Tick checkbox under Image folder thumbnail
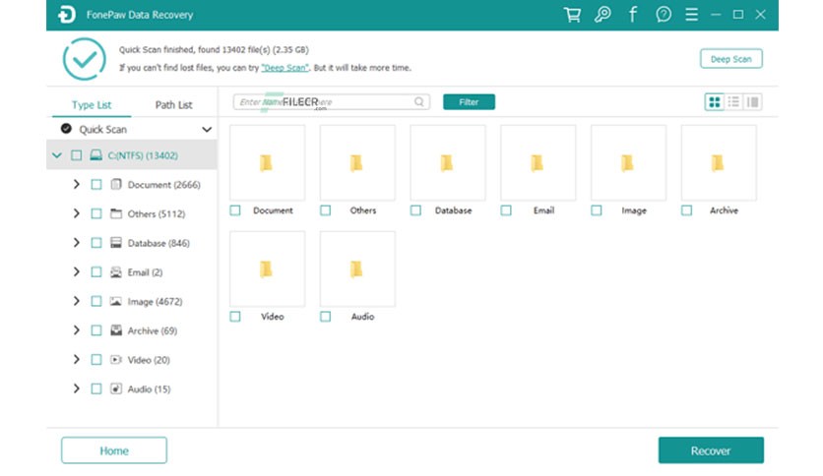 (597, 210)
